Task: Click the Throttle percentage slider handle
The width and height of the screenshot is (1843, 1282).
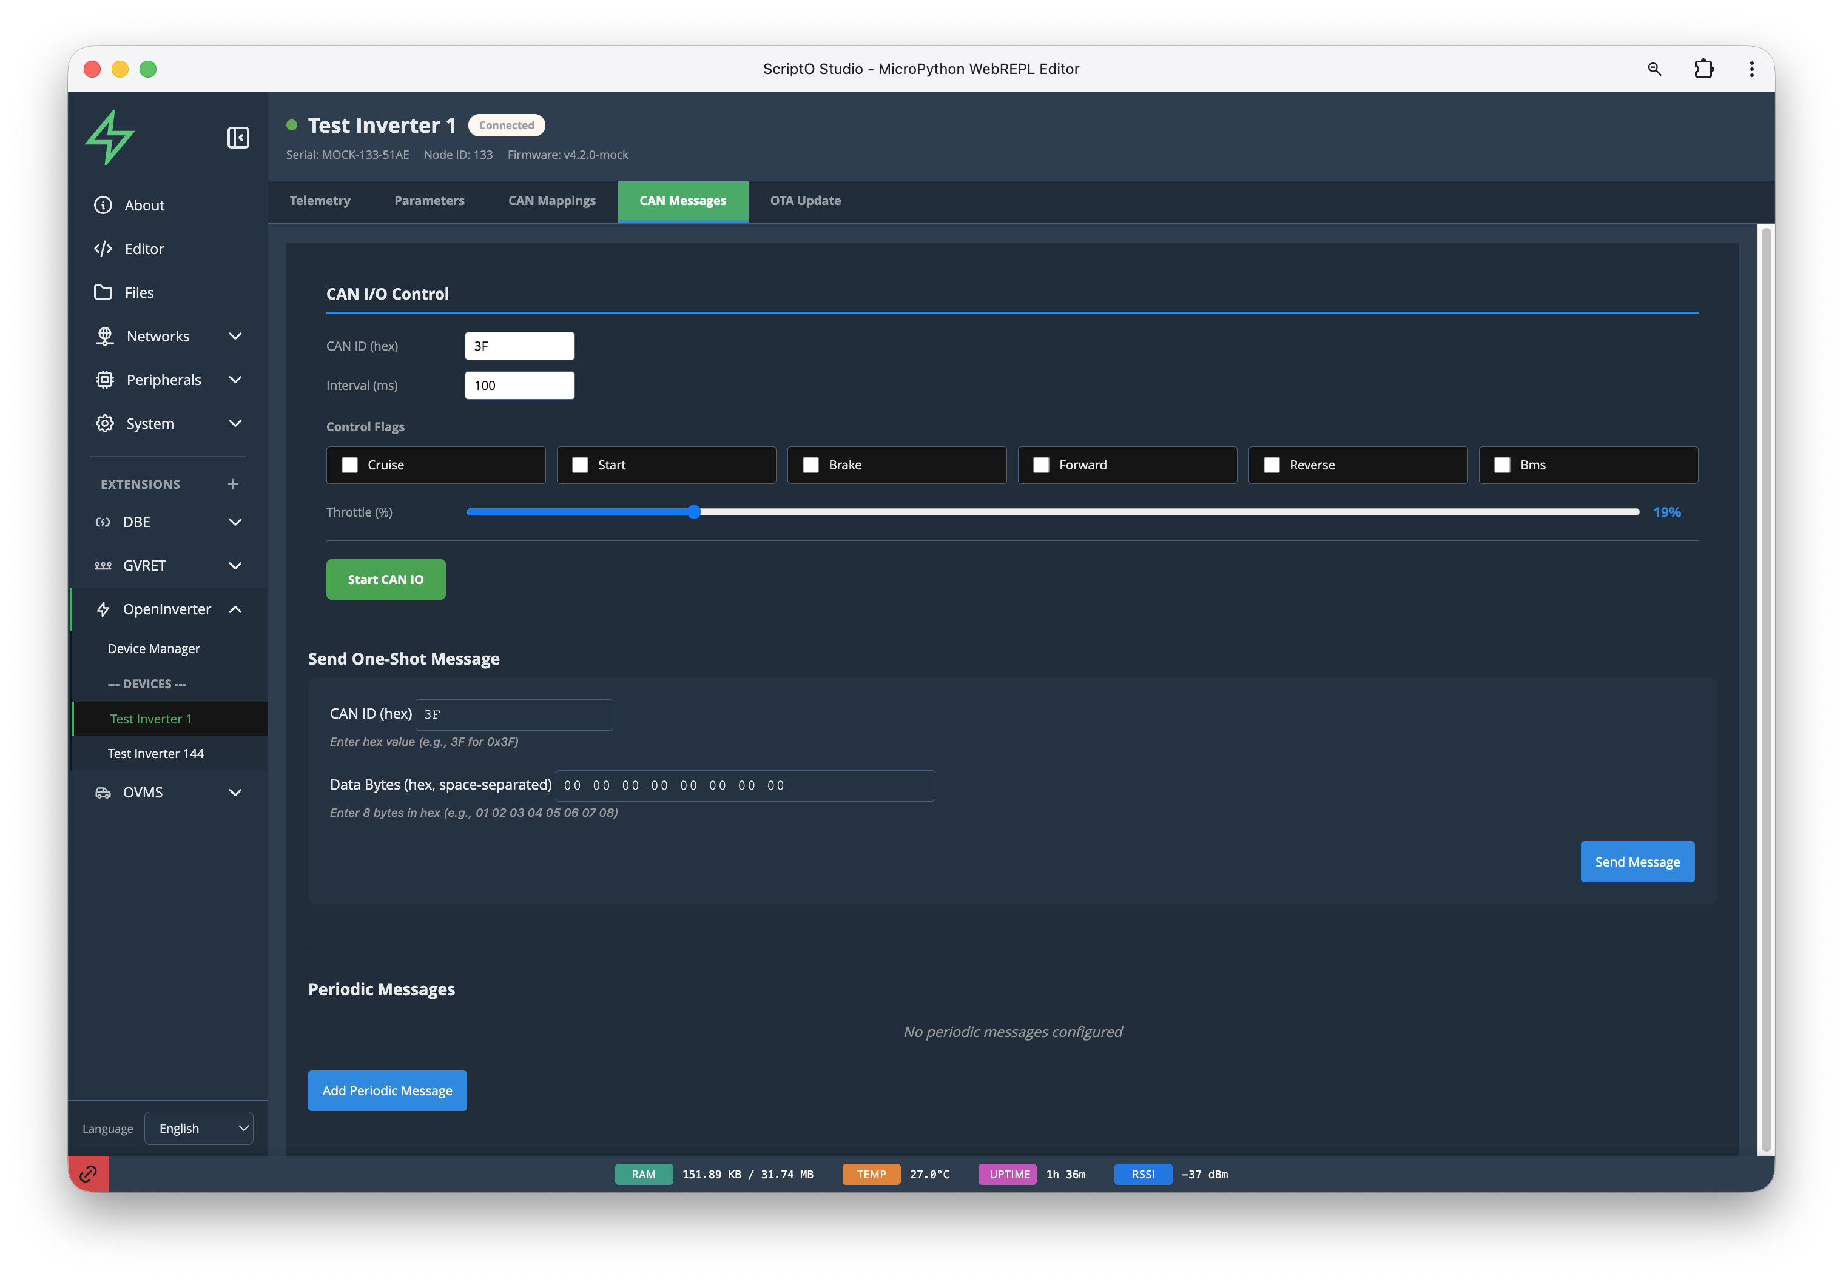Action: coord(695,512)
